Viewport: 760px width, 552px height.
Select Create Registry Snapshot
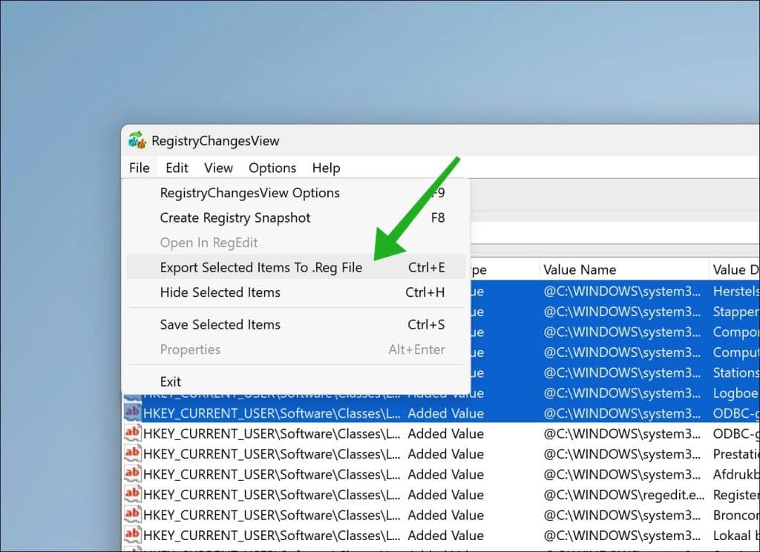point(295,217)
